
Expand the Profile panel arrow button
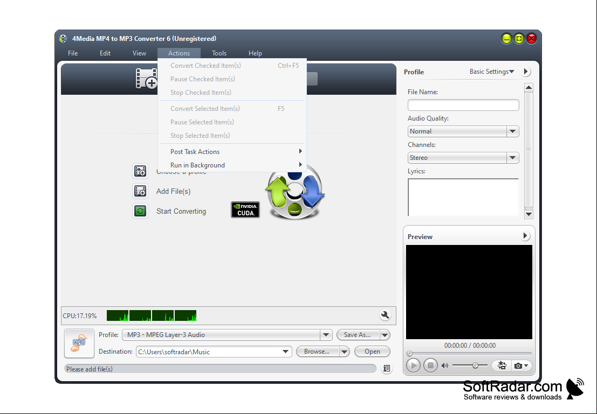526,72
